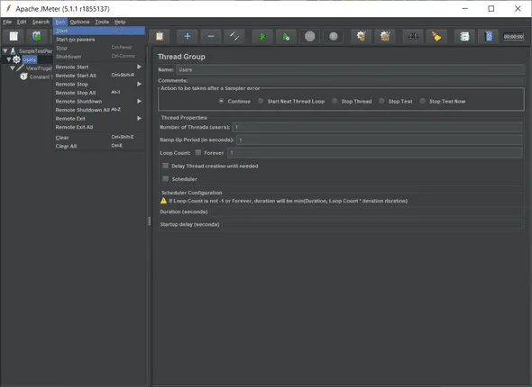This screenshot has width=532, height=387.
Task: Collapse the ViewFrugal tree node
Action: tap(13, 68)
